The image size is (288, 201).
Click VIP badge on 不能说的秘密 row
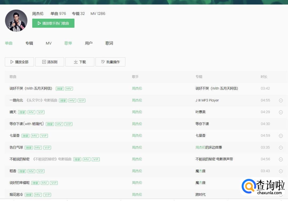96,159
